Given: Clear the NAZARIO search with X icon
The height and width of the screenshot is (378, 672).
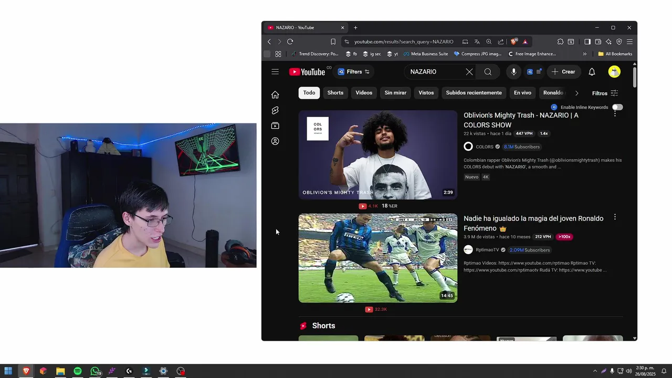Looking at the screenshot, I should click(469, 72).
